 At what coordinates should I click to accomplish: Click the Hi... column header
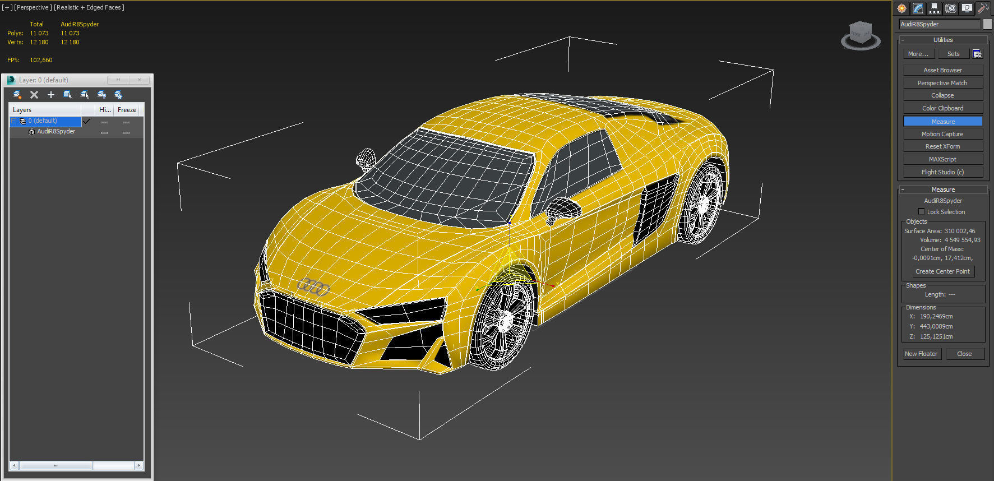(x=105, y=110)
